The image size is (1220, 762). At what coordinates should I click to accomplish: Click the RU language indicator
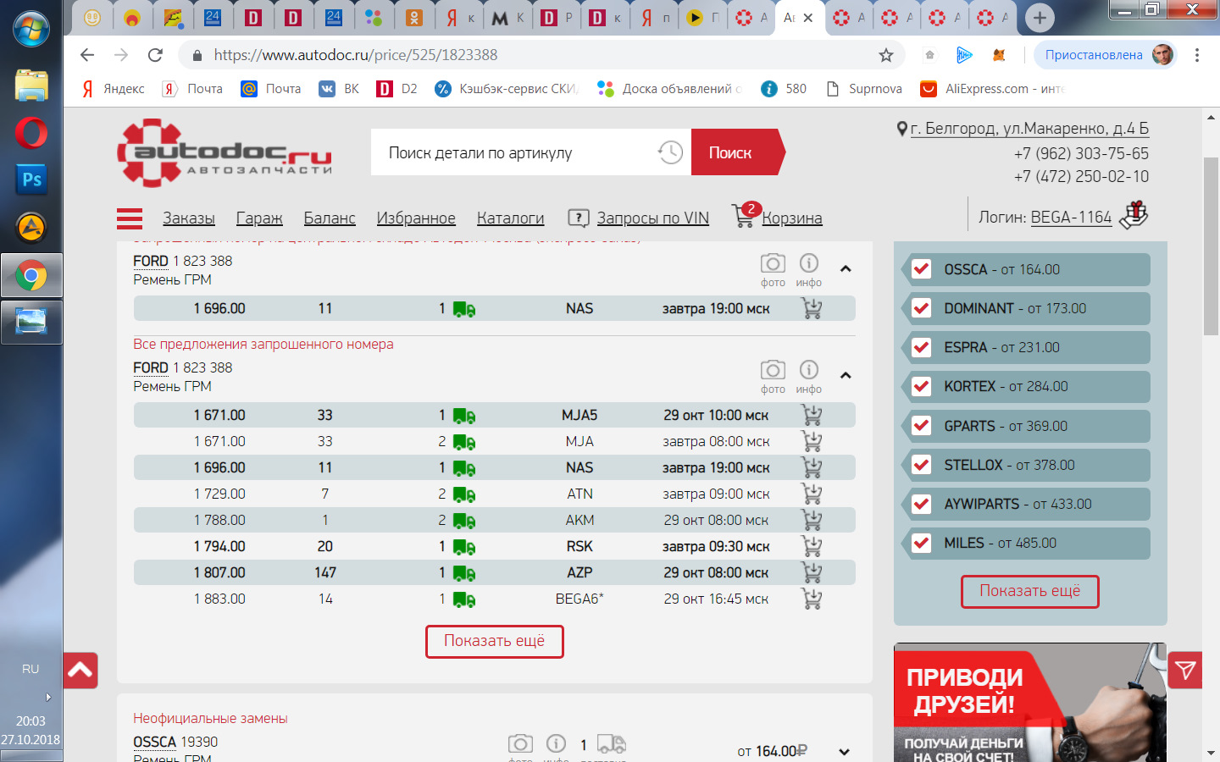point(30,669)
